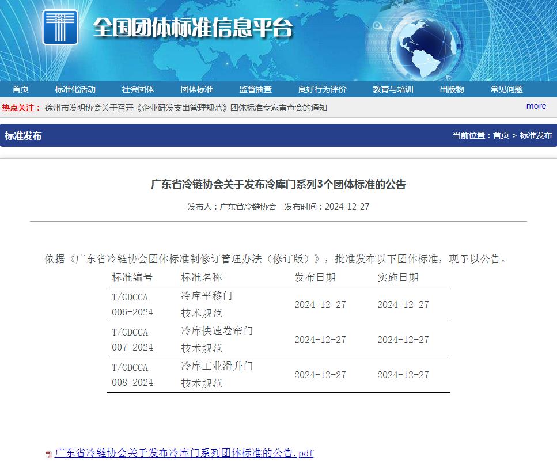Click the 标准编号 column header

(132, 277)
